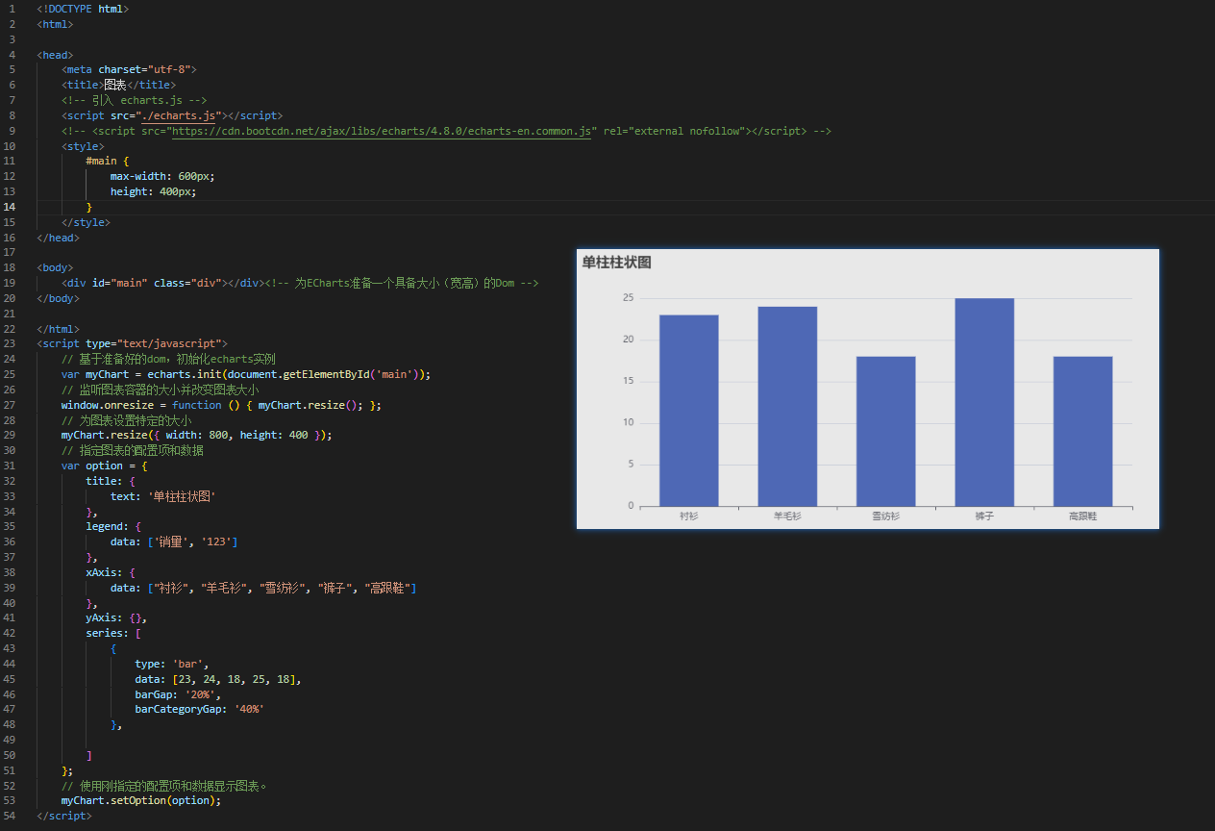Click the yAxis: {} line
This screenshot has height=831, width=1215.
point(116,618)
